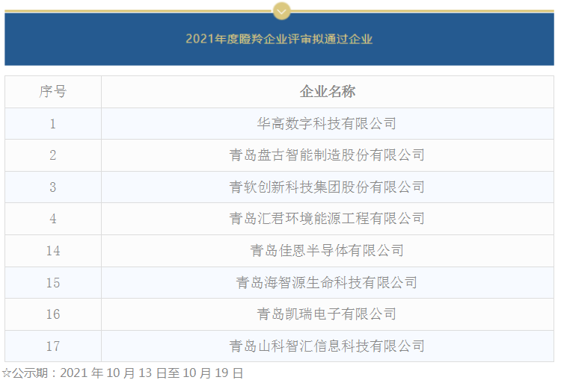Click 青岛佳恩半导体有限公司 cell
The image size is (561, 383).
tap(327, 251)
